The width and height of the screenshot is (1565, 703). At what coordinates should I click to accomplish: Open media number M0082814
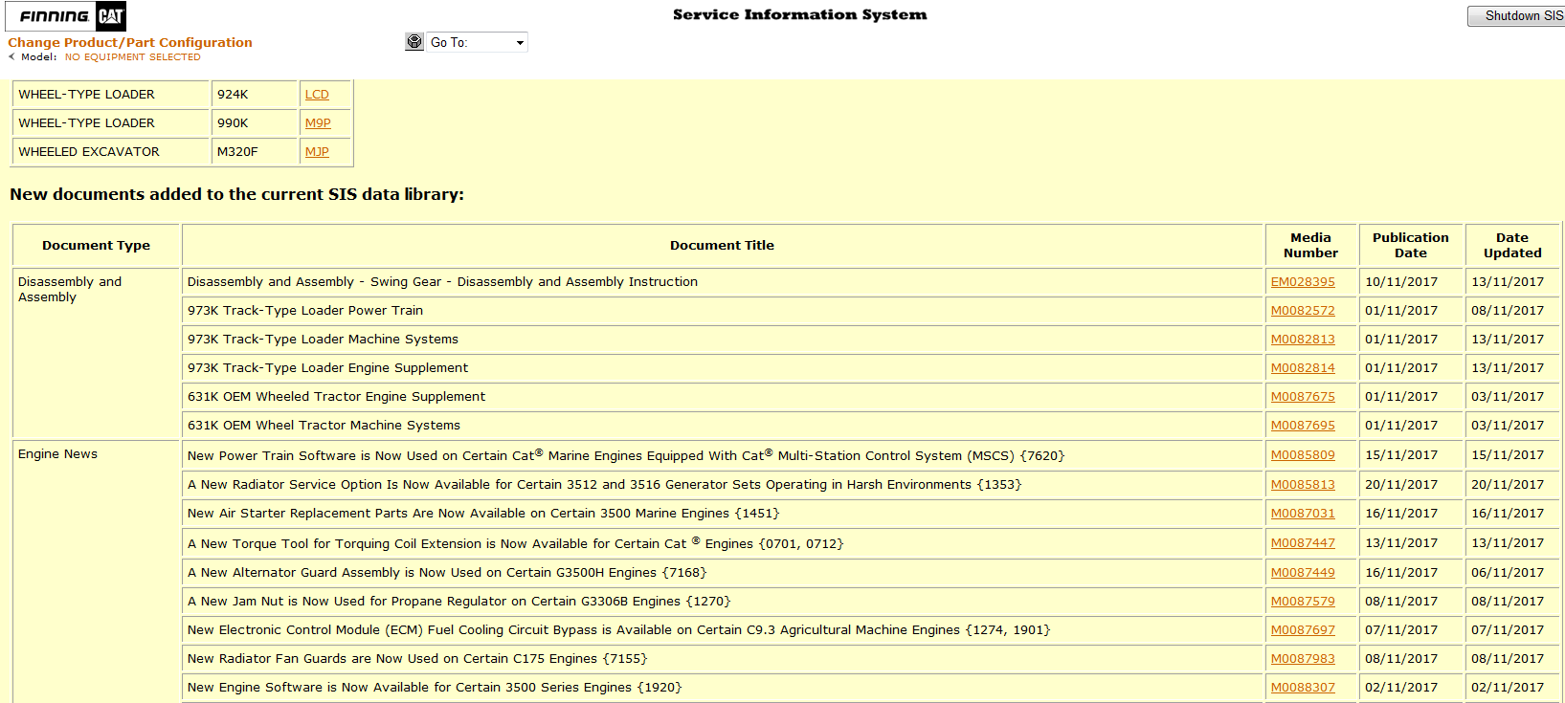click(x=1303, y=368)
